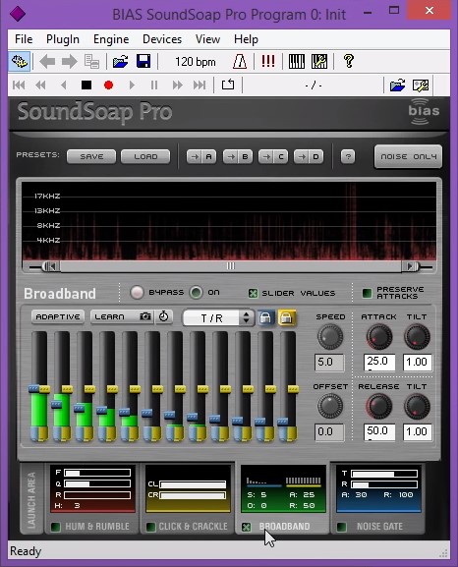
Task: Click the keyboard configuration wrench icon
Action: click(x=319, y=62)
